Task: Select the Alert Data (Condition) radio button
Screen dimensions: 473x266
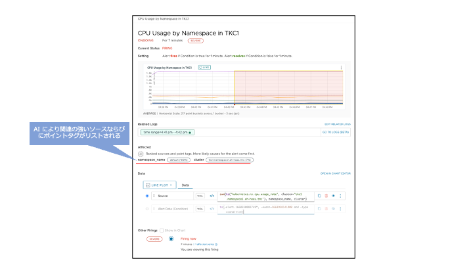Action: [x=147, y=209]
